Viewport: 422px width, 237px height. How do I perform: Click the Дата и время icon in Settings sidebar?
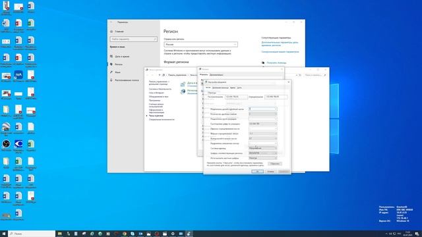pyautogui.click(x=111, y=57)
